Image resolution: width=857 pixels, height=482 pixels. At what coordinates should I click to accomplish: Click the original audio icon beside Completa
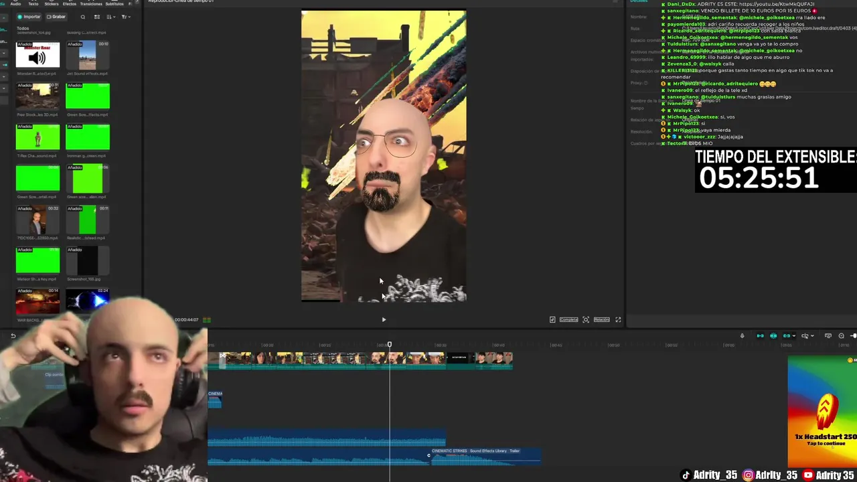552,320
